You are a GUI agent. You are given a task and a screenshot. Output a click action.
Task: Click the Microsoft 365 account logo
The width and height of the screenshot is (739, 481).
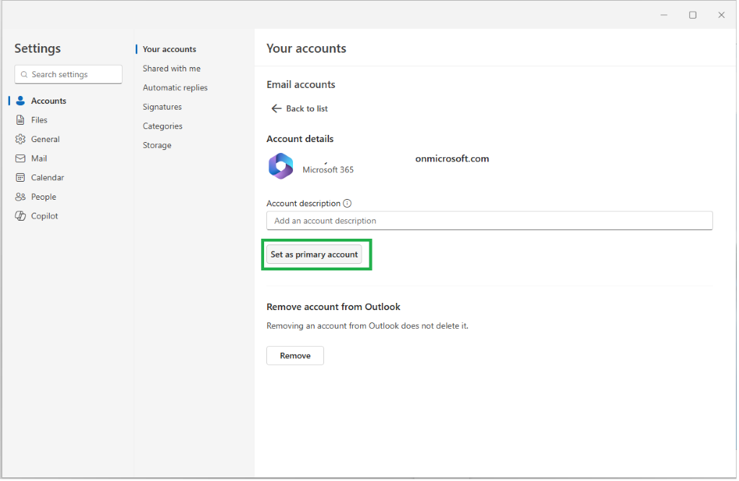point(281,167)
